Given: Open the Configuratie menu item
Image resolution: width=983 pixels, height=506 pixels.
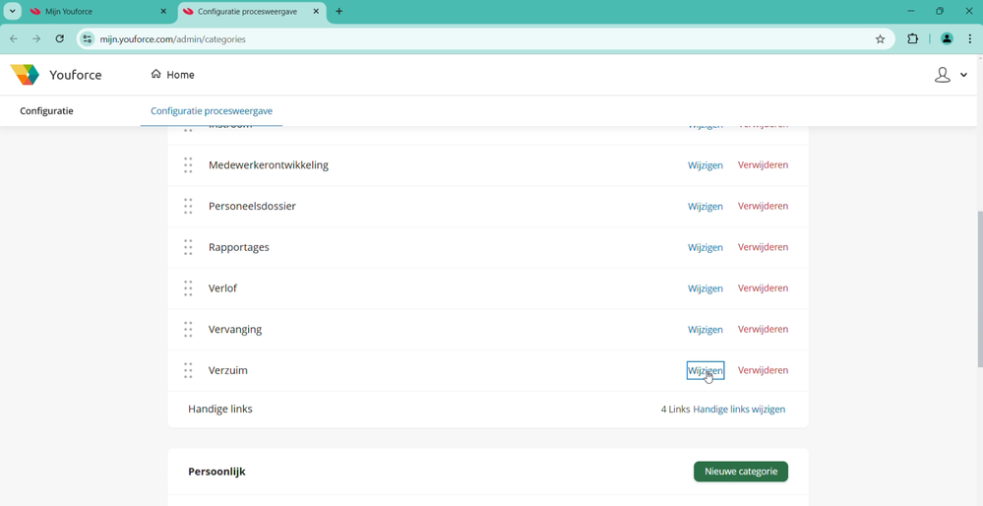Looking at the screenshot, I should pyautogui.click(x=46, y=111).
